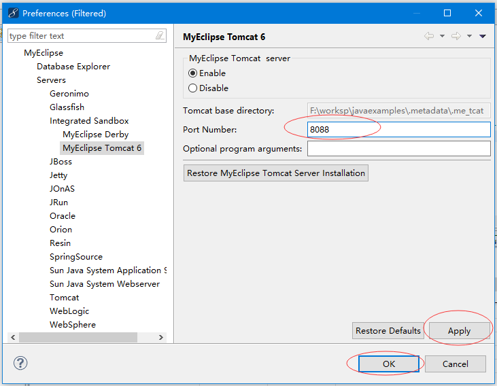
Task: Click the Help question mark icon
Action: [20, 364]
